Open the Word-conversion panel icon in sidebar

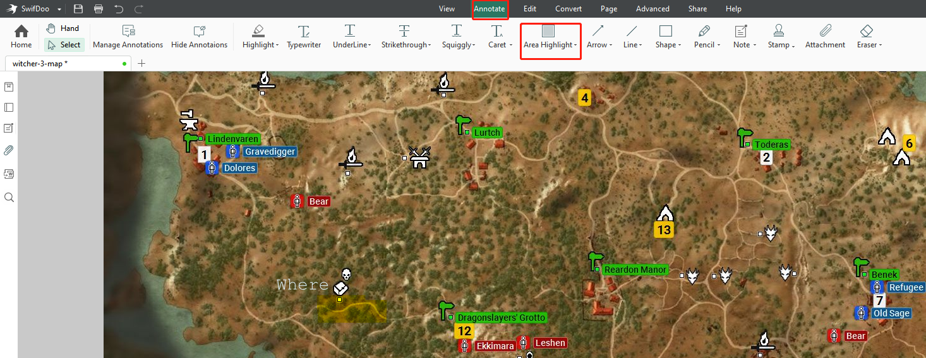click(9, 173)
